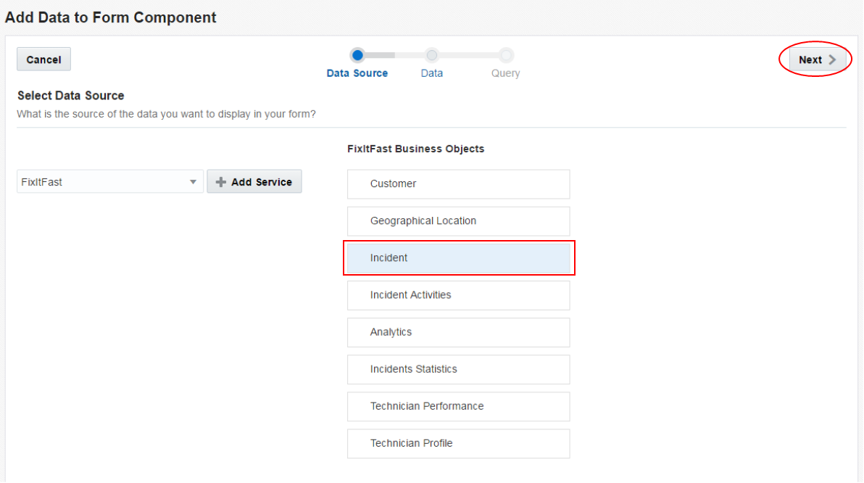Go to the Data Source step label
Viewport: 864px width, 483px height.
[x=357, y=73]
